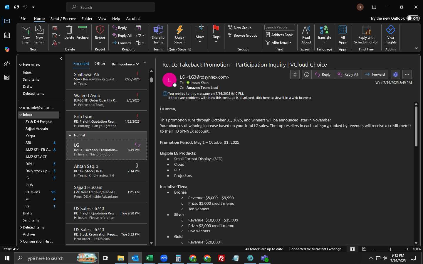The image size is (423, 264).
Task: Click zoom in plus button
Action: pos(407,249)
